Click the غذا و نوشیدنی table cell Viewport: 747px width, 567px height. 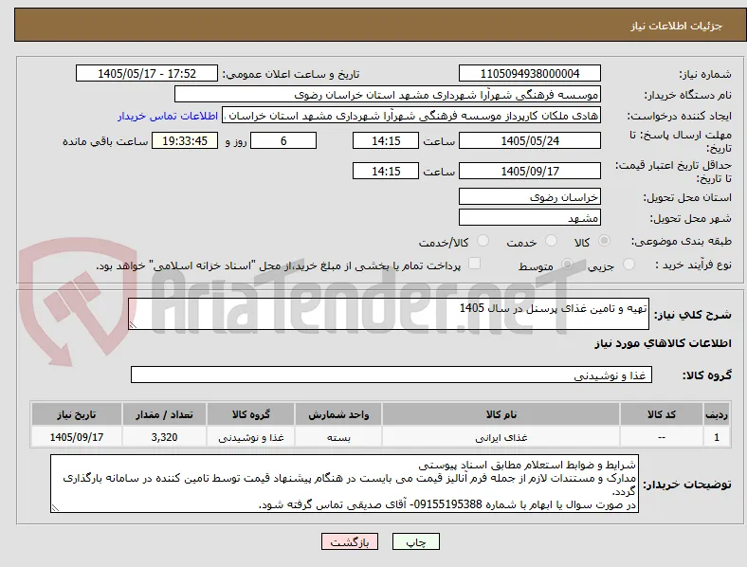[250, 437]
